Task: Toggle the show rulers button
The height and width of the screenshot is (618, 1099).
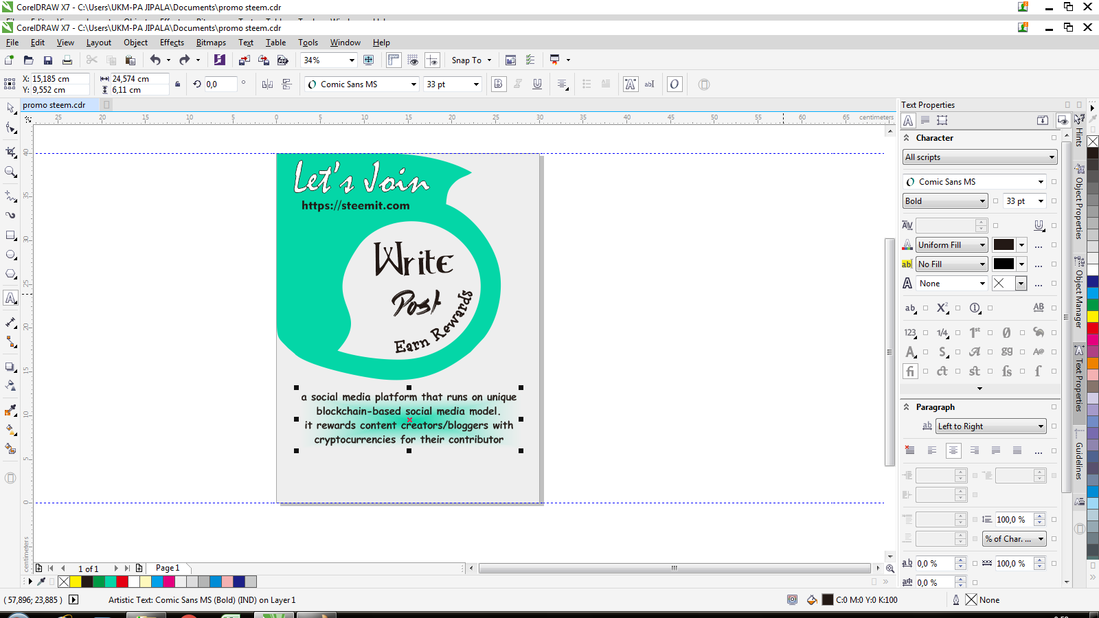Action: [x=394, y=60]
